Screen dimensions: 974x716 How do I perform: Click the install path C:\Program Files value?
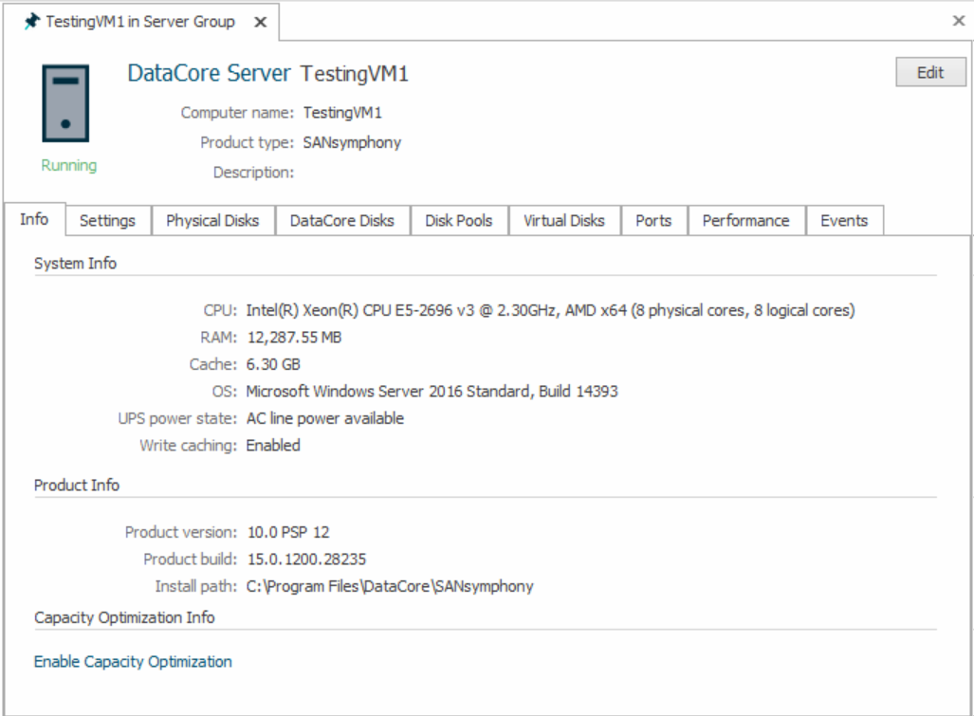390,586
